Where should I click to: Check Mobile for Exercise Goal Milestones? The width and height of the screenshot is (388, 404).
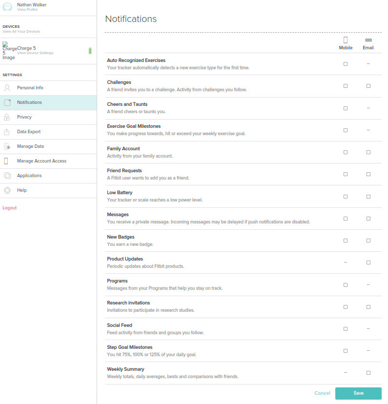346,130
